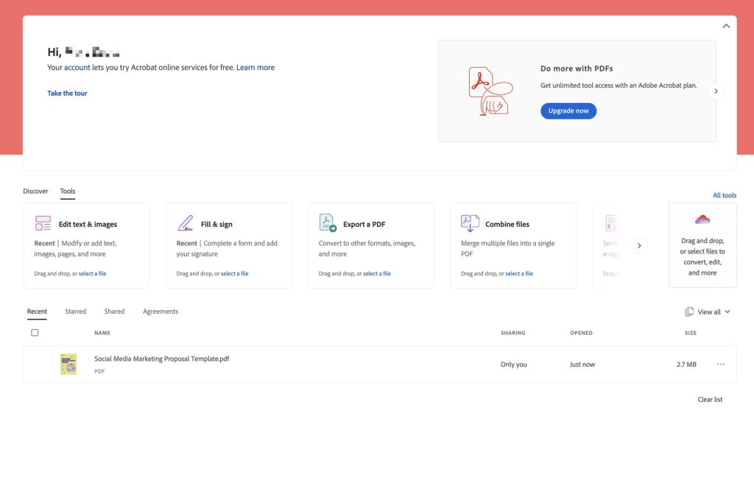The width and height of the screenshot is (754, 503).
Task: Go to the Agreements tab
Action: (x=160, y=311)
